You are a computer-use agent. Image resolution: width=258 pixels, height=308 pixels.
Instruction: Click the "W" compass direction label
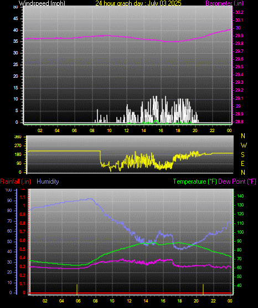pyautogui.click(x=244, y=145)
